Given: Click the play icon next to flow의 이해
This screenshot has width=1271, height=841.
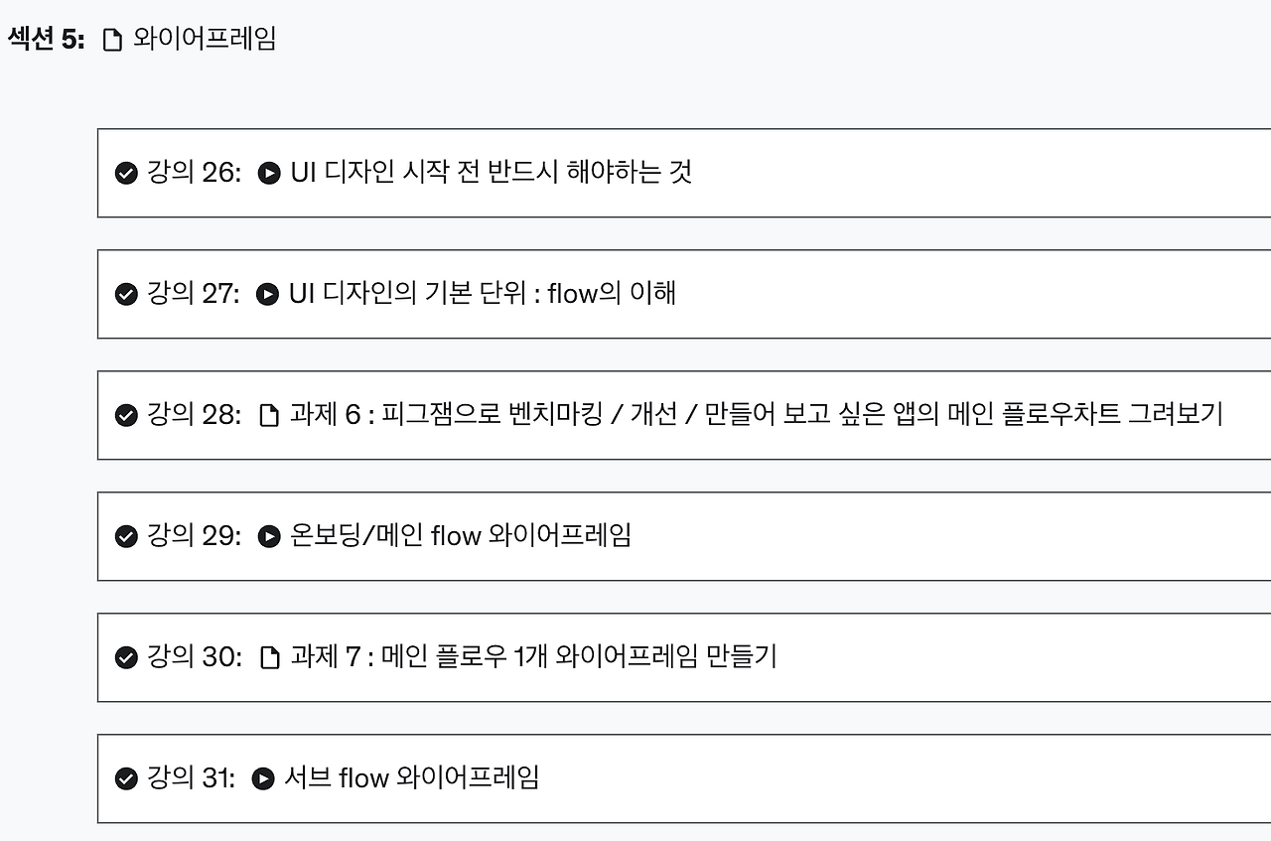Looking at the screenshot, I should [266, 294].
